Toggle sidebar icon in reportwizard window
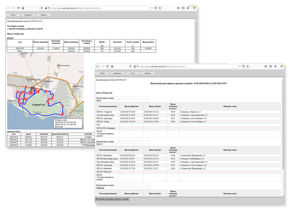Viewport: 296px width, 220px height. (183, 8)
